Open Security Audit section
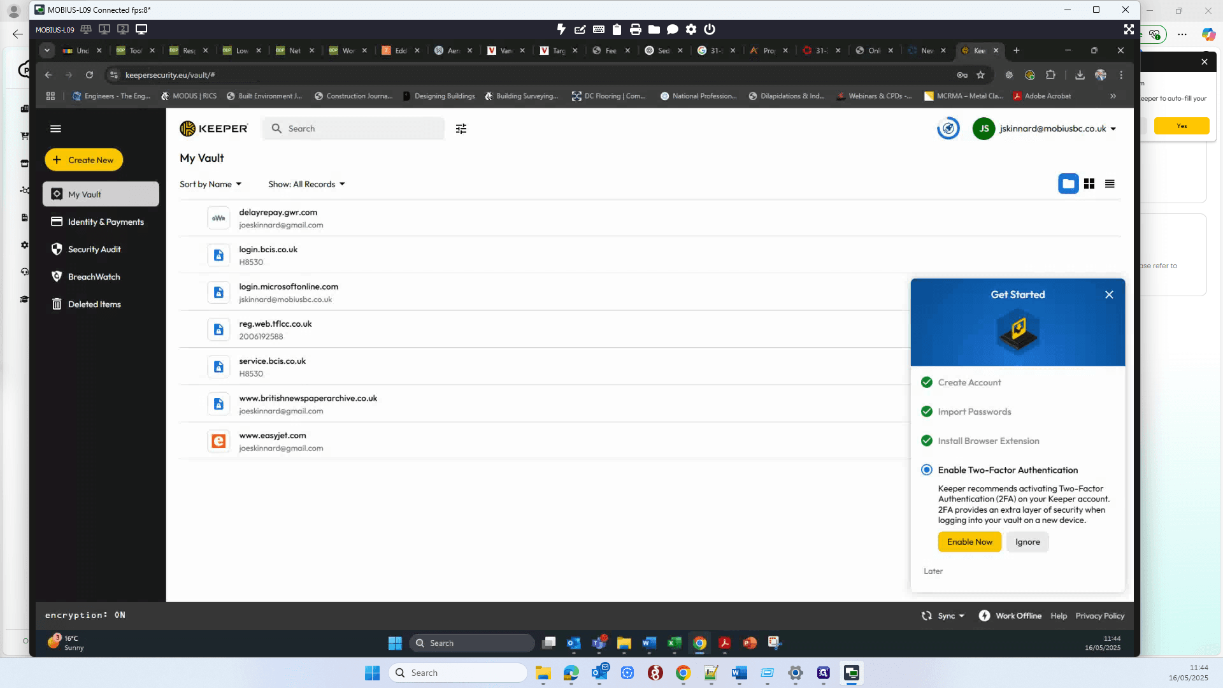This screenshot has width=1223, height=688. 101,249
